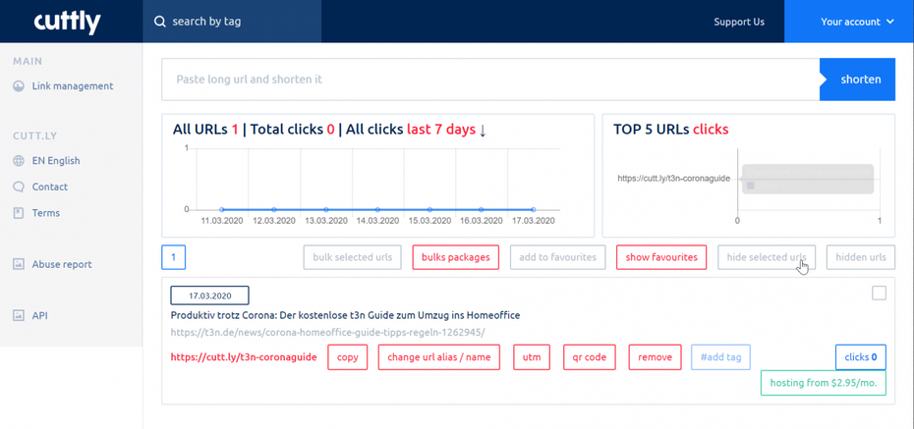The height and width of the screenshot is (429, 914).
Task: Click chart data point for 11.03.2020
Action: pos(222,209)
